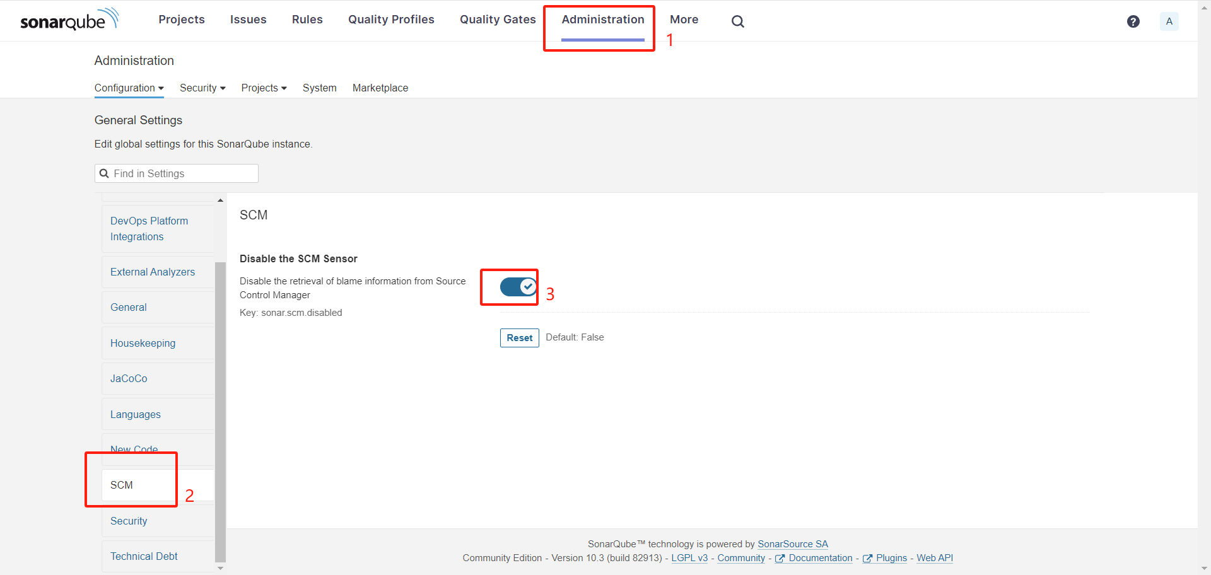Screen dimensions: 1211x575
Task: Open the Issues page
Action: click(248, 20)
